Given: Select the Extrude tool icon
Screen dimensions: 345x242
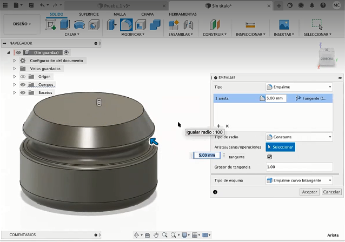Looking at the screenshot, I should pos(65,25).
